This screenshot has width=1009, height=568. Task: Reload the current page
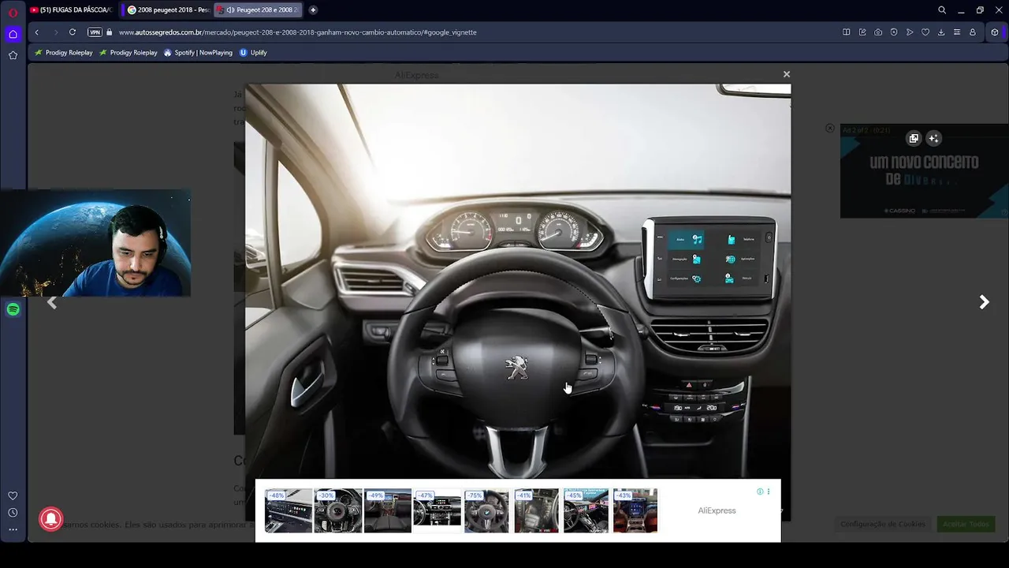click(73, 32)
